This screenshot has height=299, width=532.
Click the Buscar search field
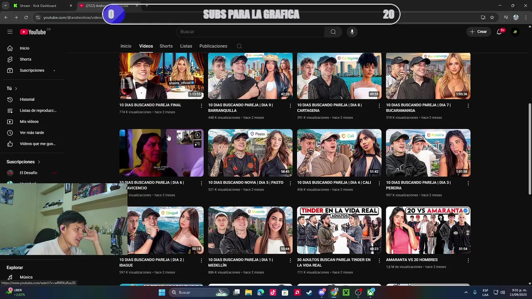coord(250,32)
